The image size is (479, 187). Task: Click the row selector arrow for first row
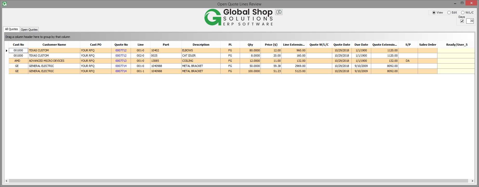(x=6, y=51)
